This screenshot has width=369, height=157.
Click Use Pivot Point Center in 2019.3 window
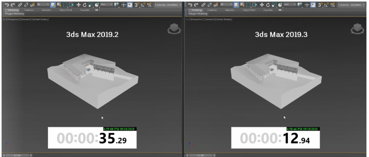(300, 5)
